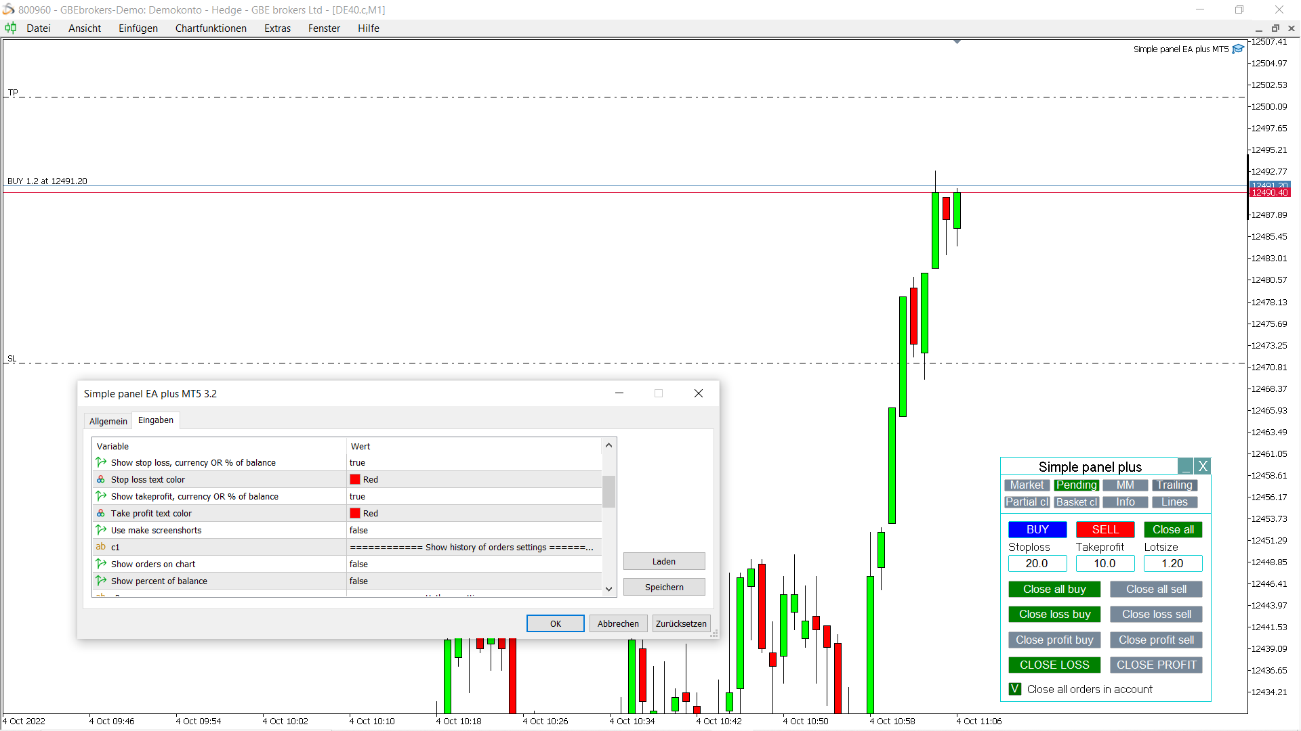
Task: Toggle the Pending mode in panel
Action: coord(1076,485)
